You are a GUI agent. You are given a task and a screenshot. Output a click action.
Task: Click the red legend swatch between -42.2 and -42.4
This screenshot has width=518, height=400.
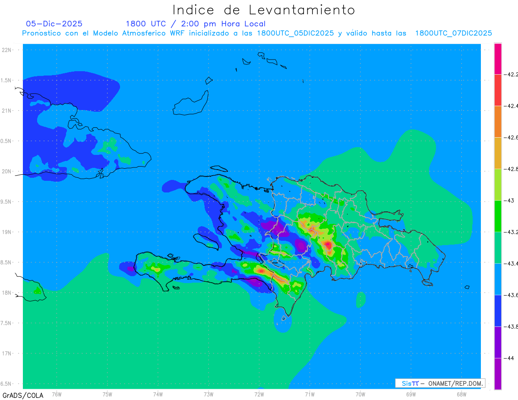pyautogui.click(x=498, y=90)
